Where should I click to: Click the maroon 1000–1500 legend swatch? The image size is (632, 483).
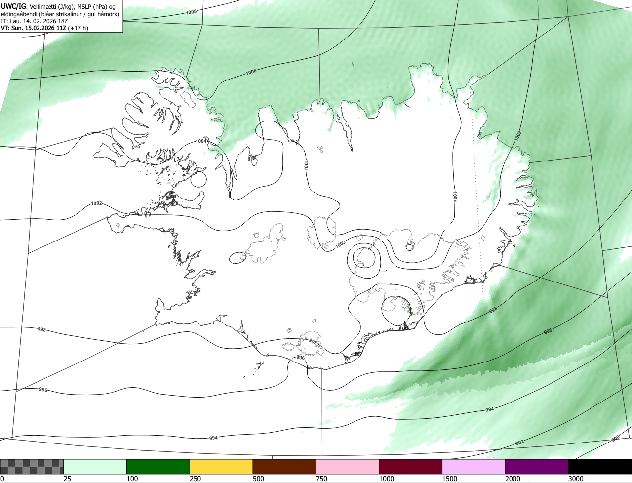tap(410, 467)
